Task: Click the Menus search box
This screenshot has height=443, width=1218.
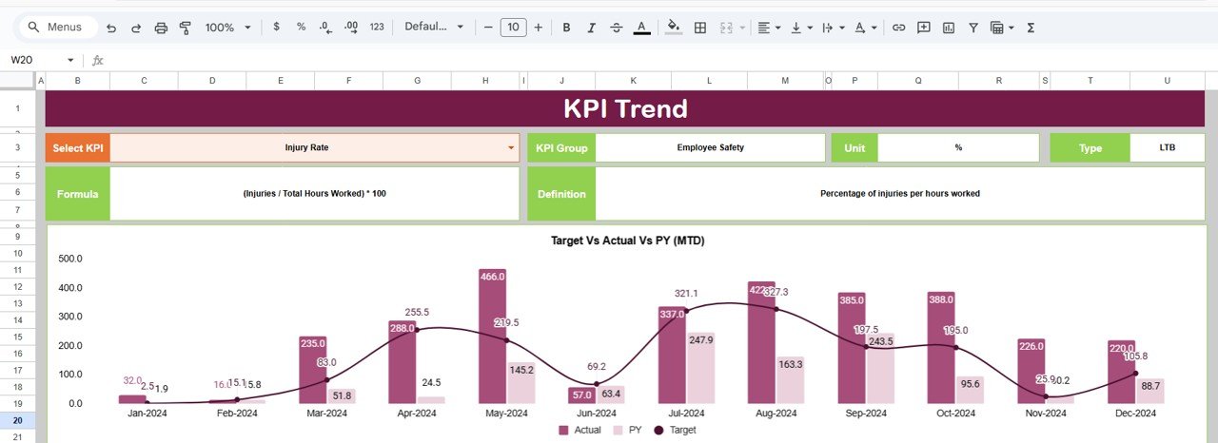Action: pos(57,28)
